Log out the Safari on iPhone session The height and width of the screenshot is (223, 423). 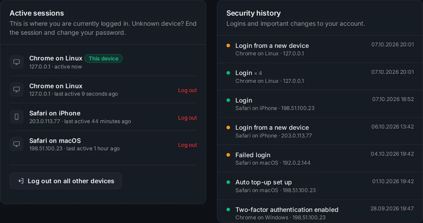click(x=187, y=118)
